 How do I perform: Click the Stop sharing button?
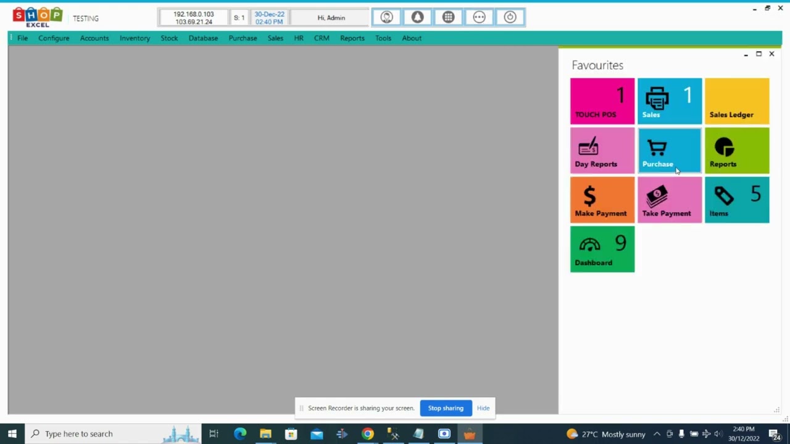point(446,408)
